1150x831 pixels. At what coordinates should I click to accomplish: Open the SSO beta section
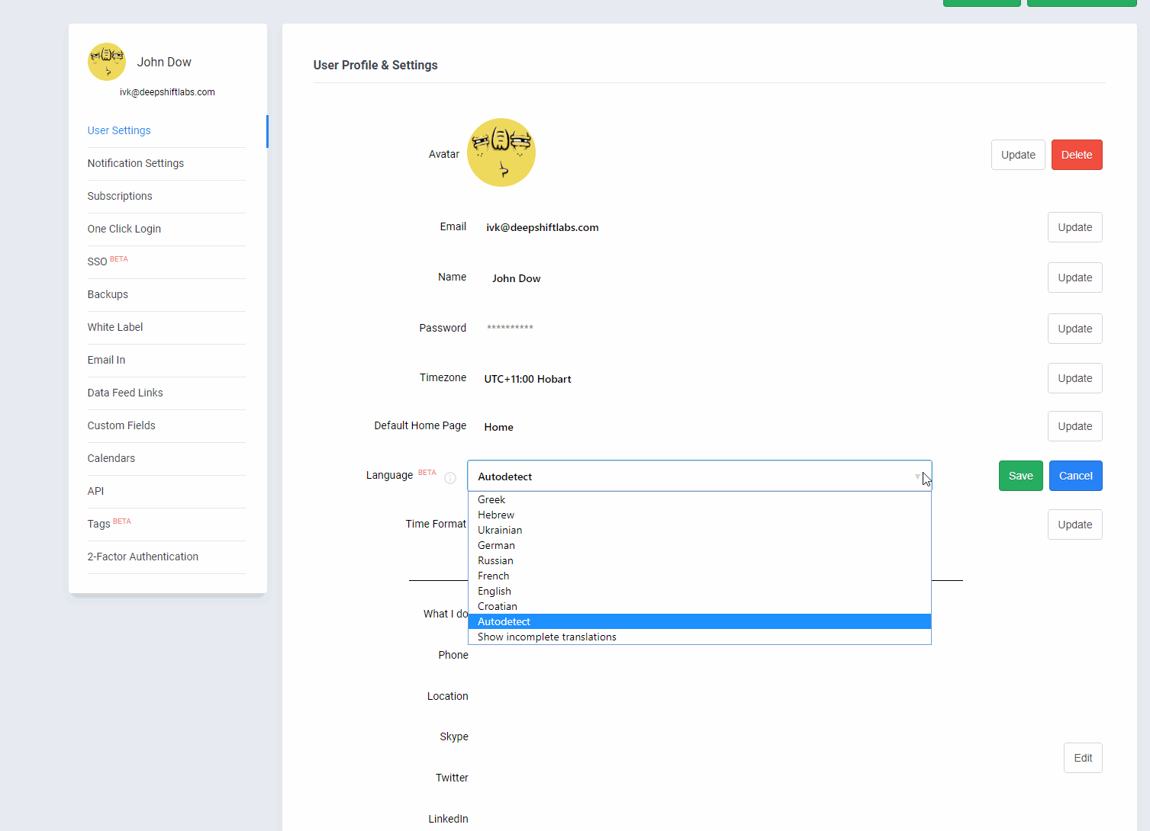coord(98,261)
